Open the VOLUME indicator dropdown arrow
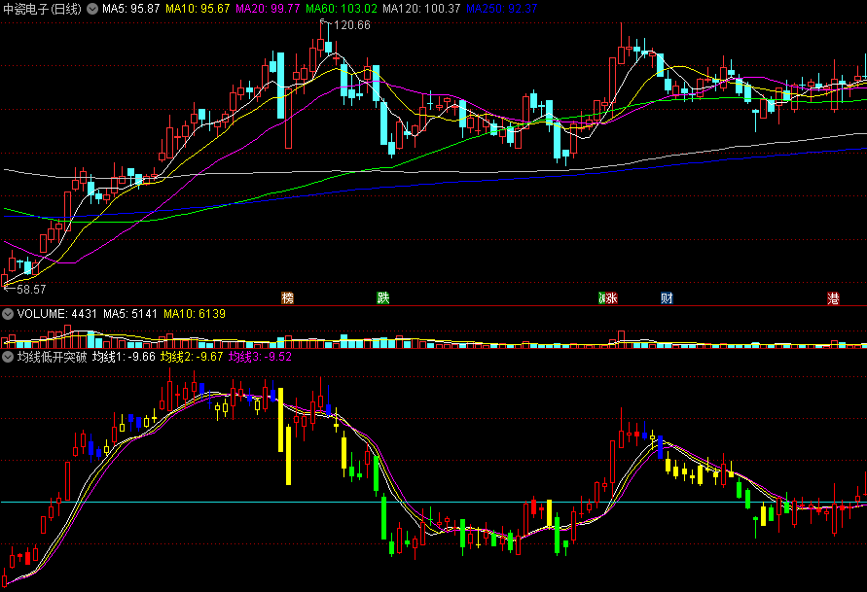 (8, 314)
